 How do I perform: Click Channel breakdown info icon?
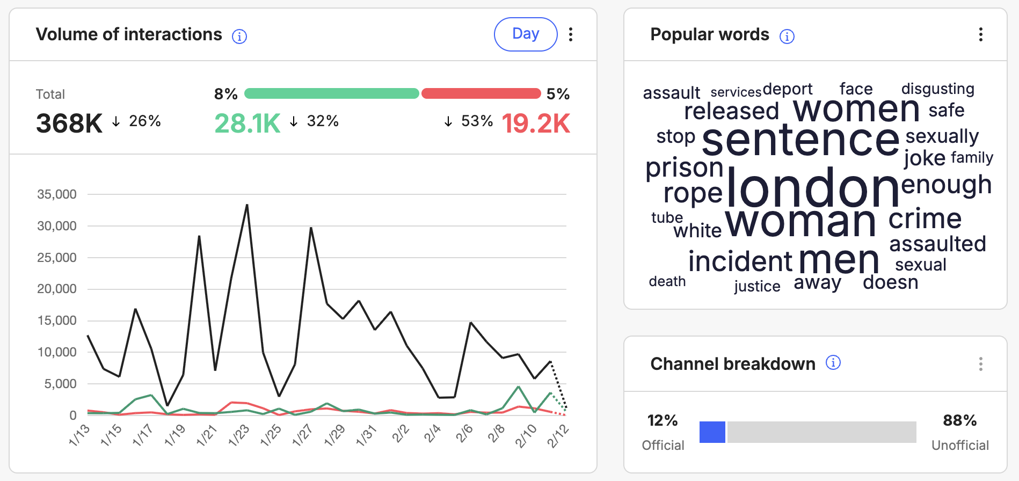coord(833,363)
